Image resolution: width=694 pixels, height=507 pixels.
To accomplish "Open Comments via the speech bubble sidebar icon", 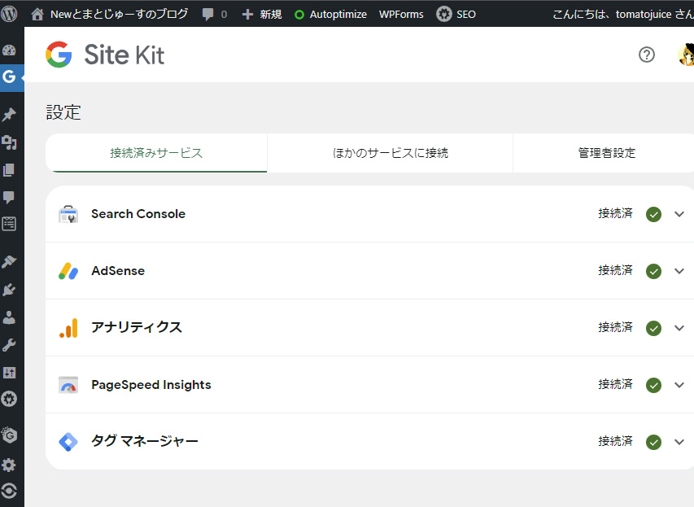I will coord(9,197).
